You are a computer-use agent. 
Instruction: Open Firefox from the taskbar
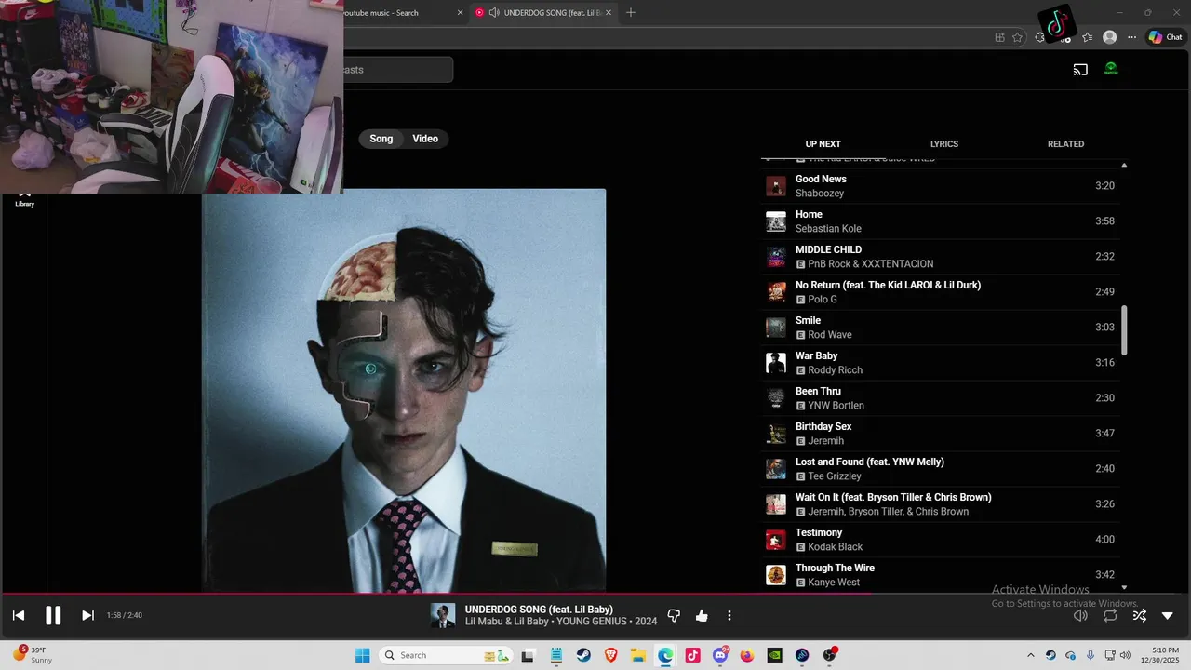pos(747,655)
